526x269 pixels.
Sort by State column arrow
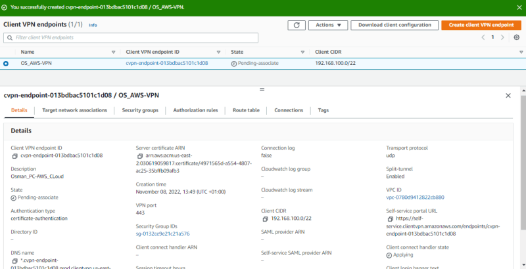pos(302,52)
